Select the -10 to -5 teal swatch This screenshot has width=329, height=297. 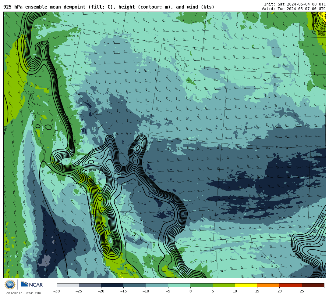coord(157,285)
